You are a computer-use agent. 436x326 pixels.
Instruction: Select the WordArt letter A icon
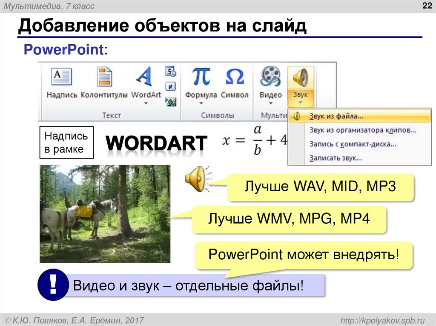145,76
